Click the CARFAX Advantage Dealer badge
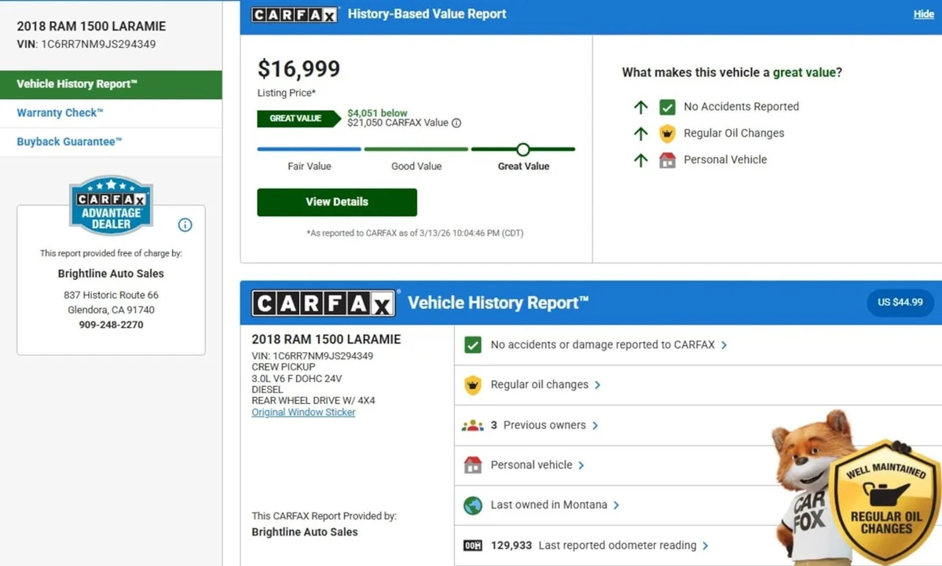This screenshot has height=566, width=942. click(x=111, y=205)
